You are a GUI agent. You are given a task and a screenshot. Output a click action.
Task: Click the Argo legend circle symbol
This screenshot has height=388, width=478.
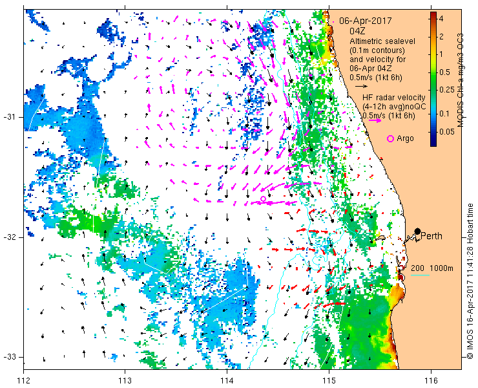point(390,138)
